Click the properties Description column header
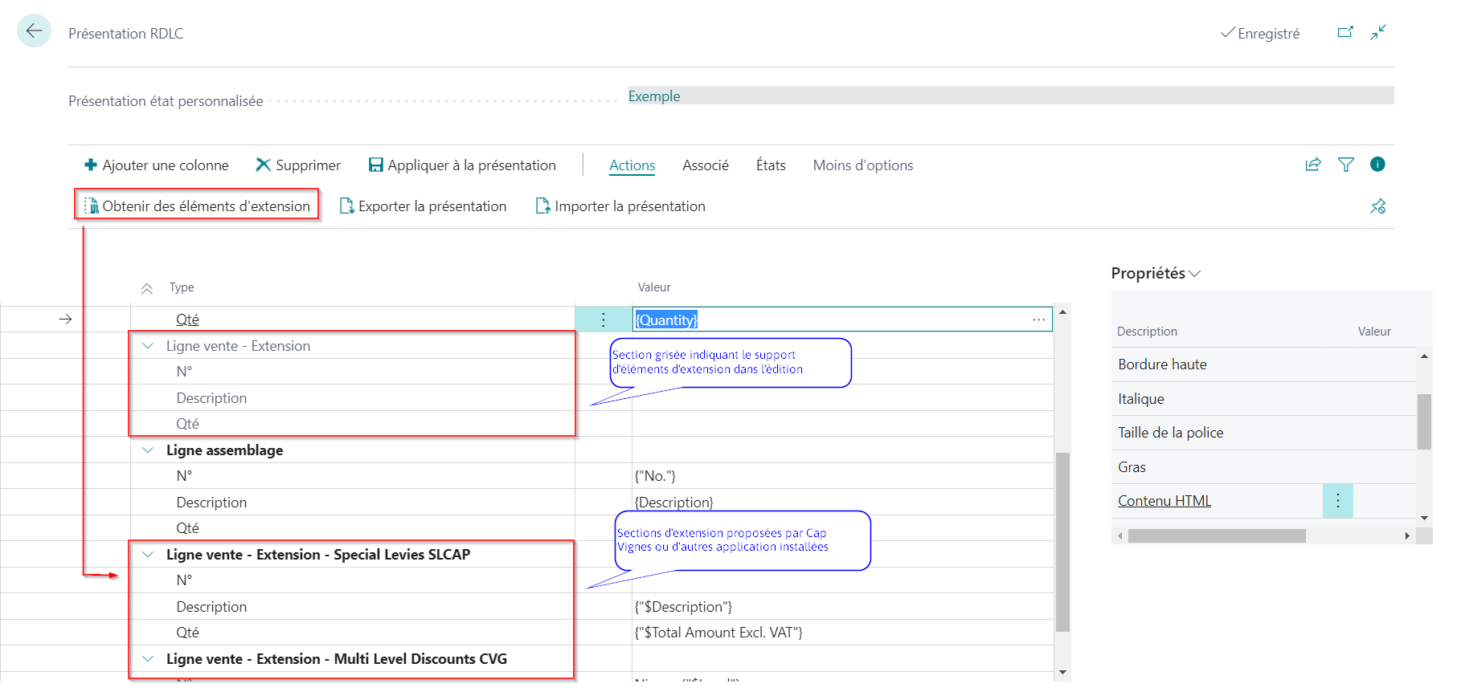The image size is (1461, 696). tap(1147, 332)
